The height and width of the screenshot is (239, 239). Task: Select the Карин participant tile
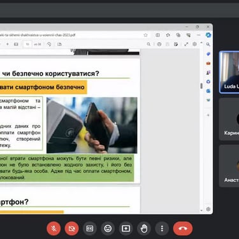tap(229, 119)
